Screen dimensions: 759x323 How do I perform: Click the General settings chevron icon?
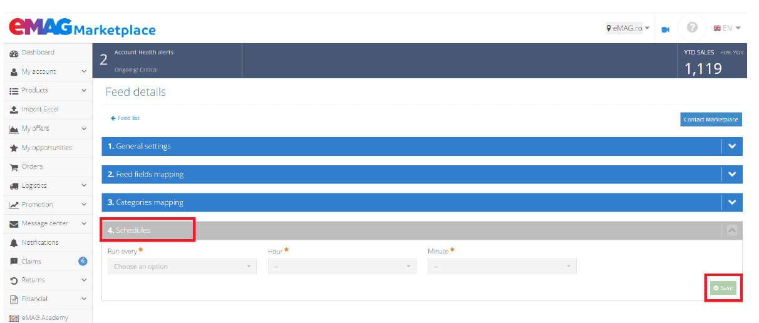732,146
